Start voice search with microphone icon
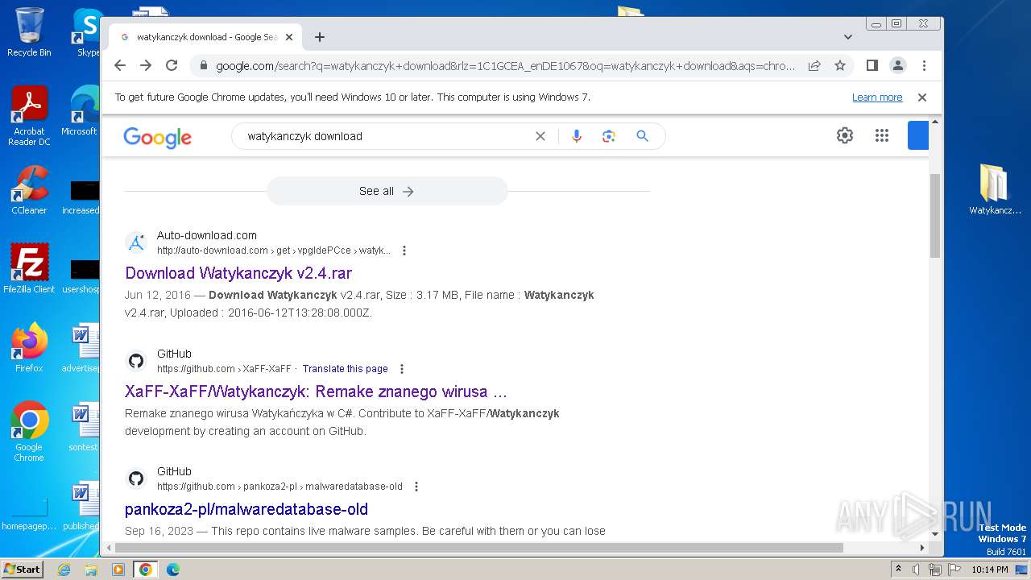Screen dimensions: 1031x580 [x=576, y=136]
